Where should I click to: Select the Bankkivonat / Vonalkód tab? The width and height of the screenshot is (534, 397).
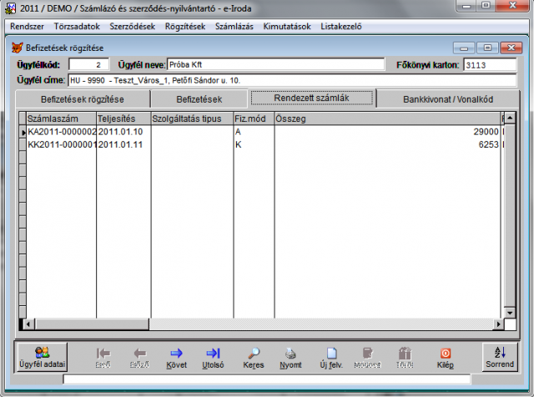tap(448, 99)
